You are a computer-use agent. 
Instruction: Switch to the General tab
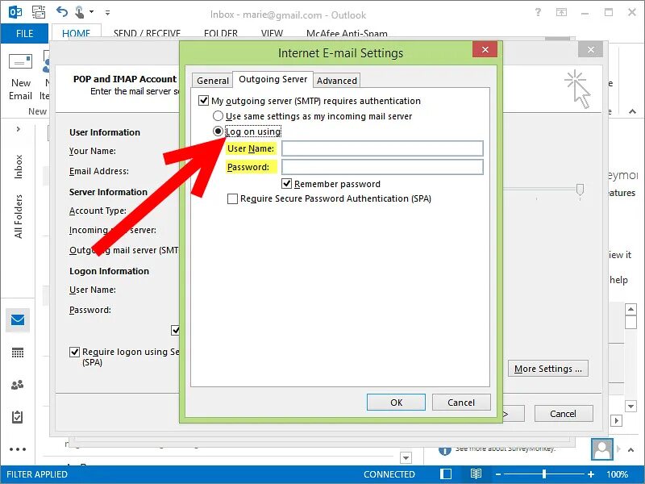pos(213,80)
